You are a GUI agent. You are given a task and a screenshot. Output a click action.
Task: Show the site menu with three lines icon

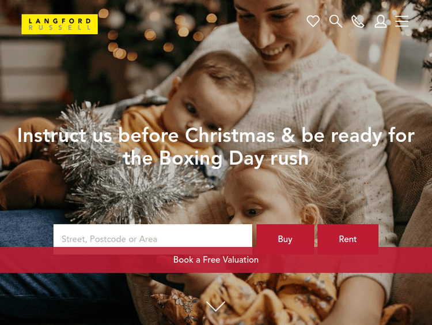[x=401, y=21]
